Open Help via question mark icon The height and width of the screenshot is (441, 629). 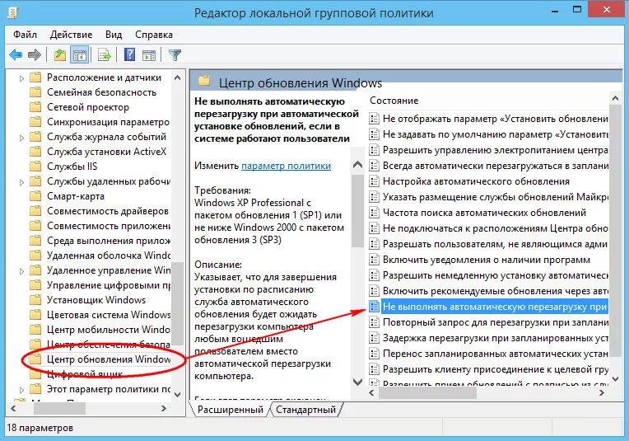coord(129,54)
